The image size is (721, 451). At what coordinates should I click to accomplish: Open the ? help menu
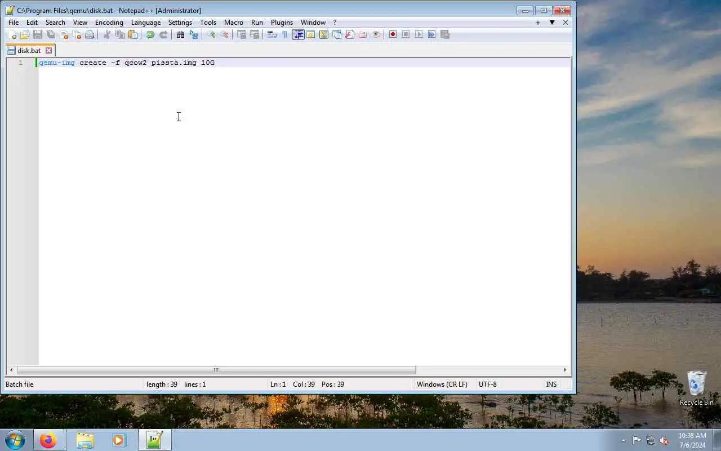[335, 23]
